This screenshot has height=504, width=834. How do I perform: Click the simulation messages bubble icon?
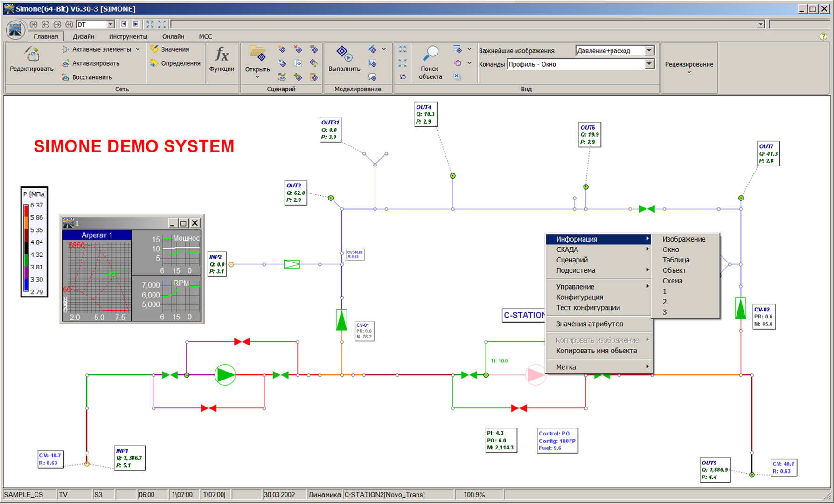coord(372,77)
